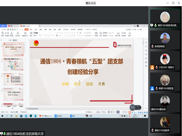Toggle the muted mic on 新闻部 participant tile

click(153, 46)
